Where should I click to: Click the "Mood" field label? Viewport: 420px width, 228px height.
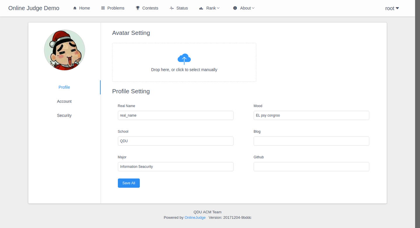258,106
